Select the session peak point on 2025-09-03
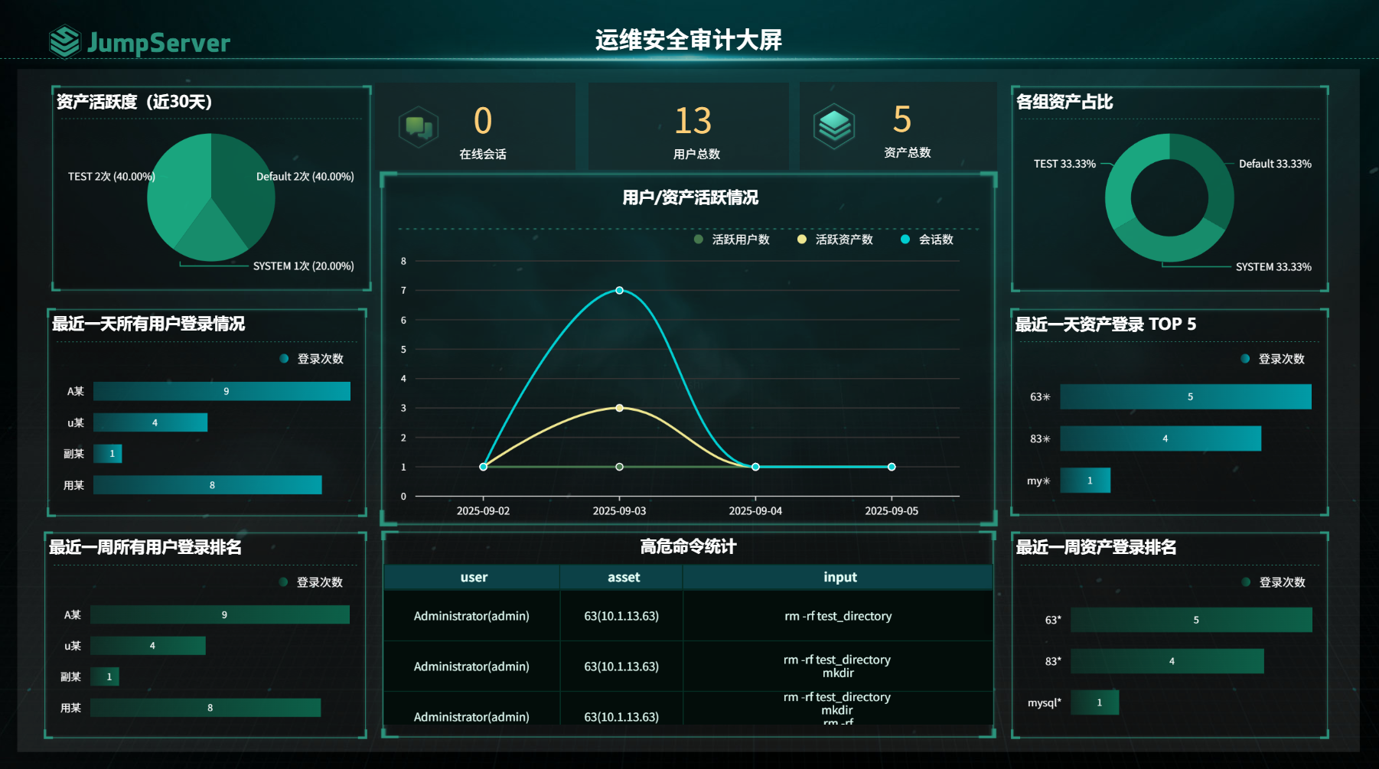 619,290
